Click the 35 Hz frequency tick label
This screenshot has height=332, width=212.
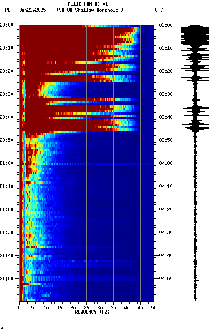click(113, 308)
